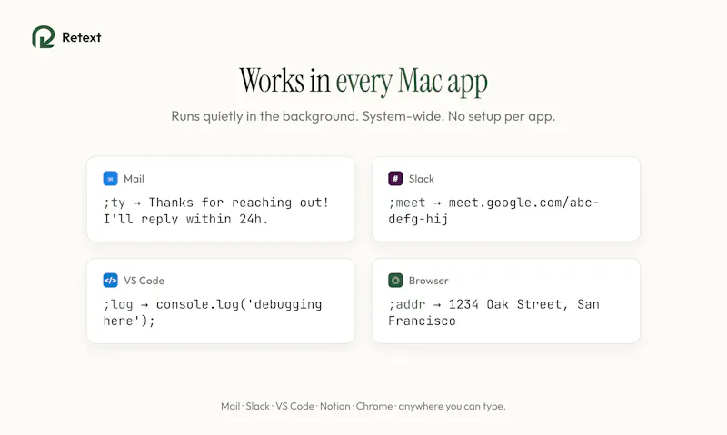
Task: Click the Retext brand name text
Action: point(82,37)
